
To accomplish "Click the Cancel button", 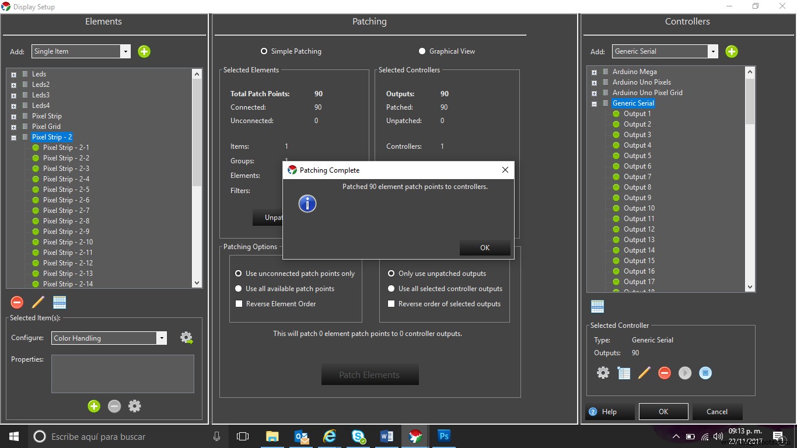I will [716, 411].
